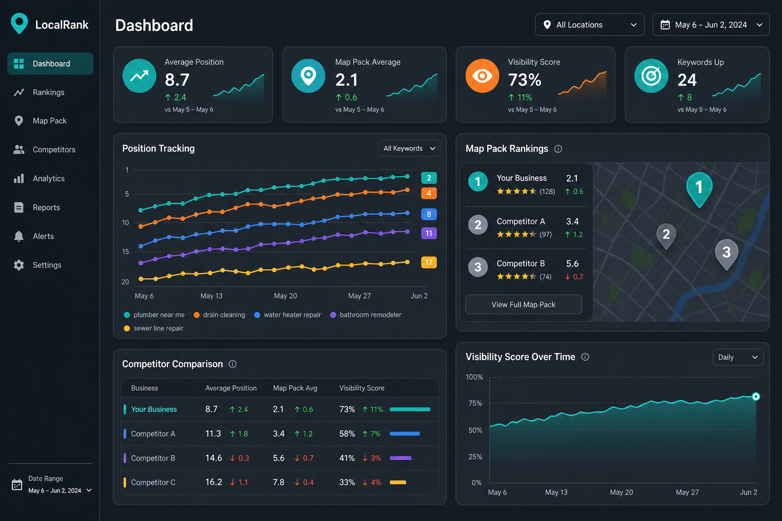Click the info icon beside Competitor Comparison
Image resolution: width=782 pixels, height=521 pixels.
click(233, 364)
